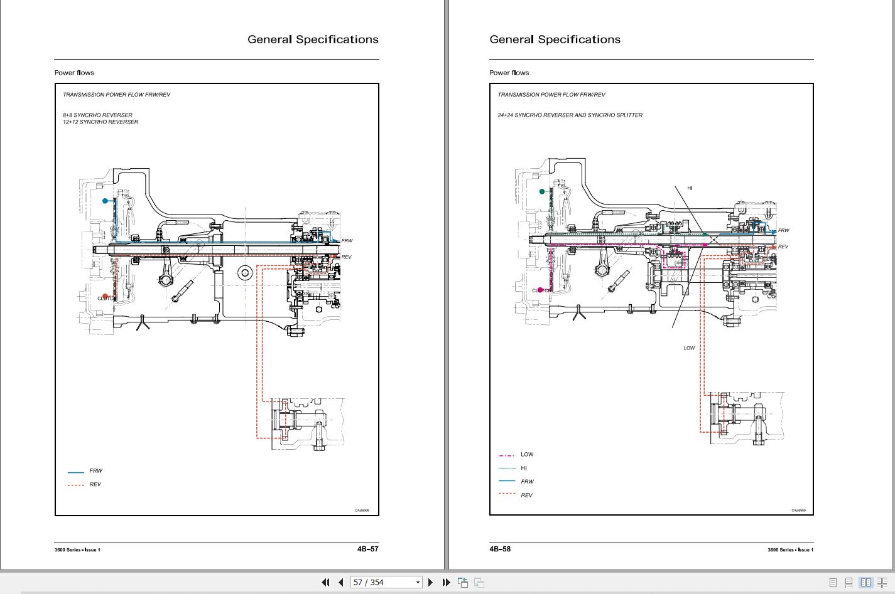The width and height of the screenshot is (895, 594).
Task: Go to the first page
Action: [x=325, y=582]
